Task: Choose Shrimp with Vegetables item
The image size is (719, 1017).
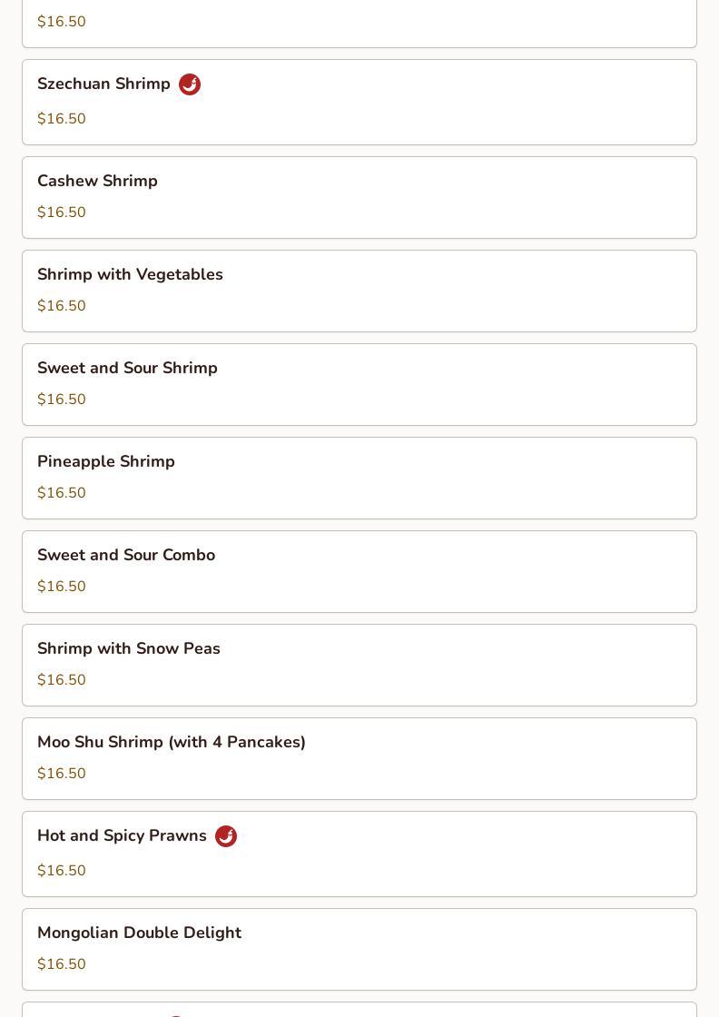Action: pos(359,291)
